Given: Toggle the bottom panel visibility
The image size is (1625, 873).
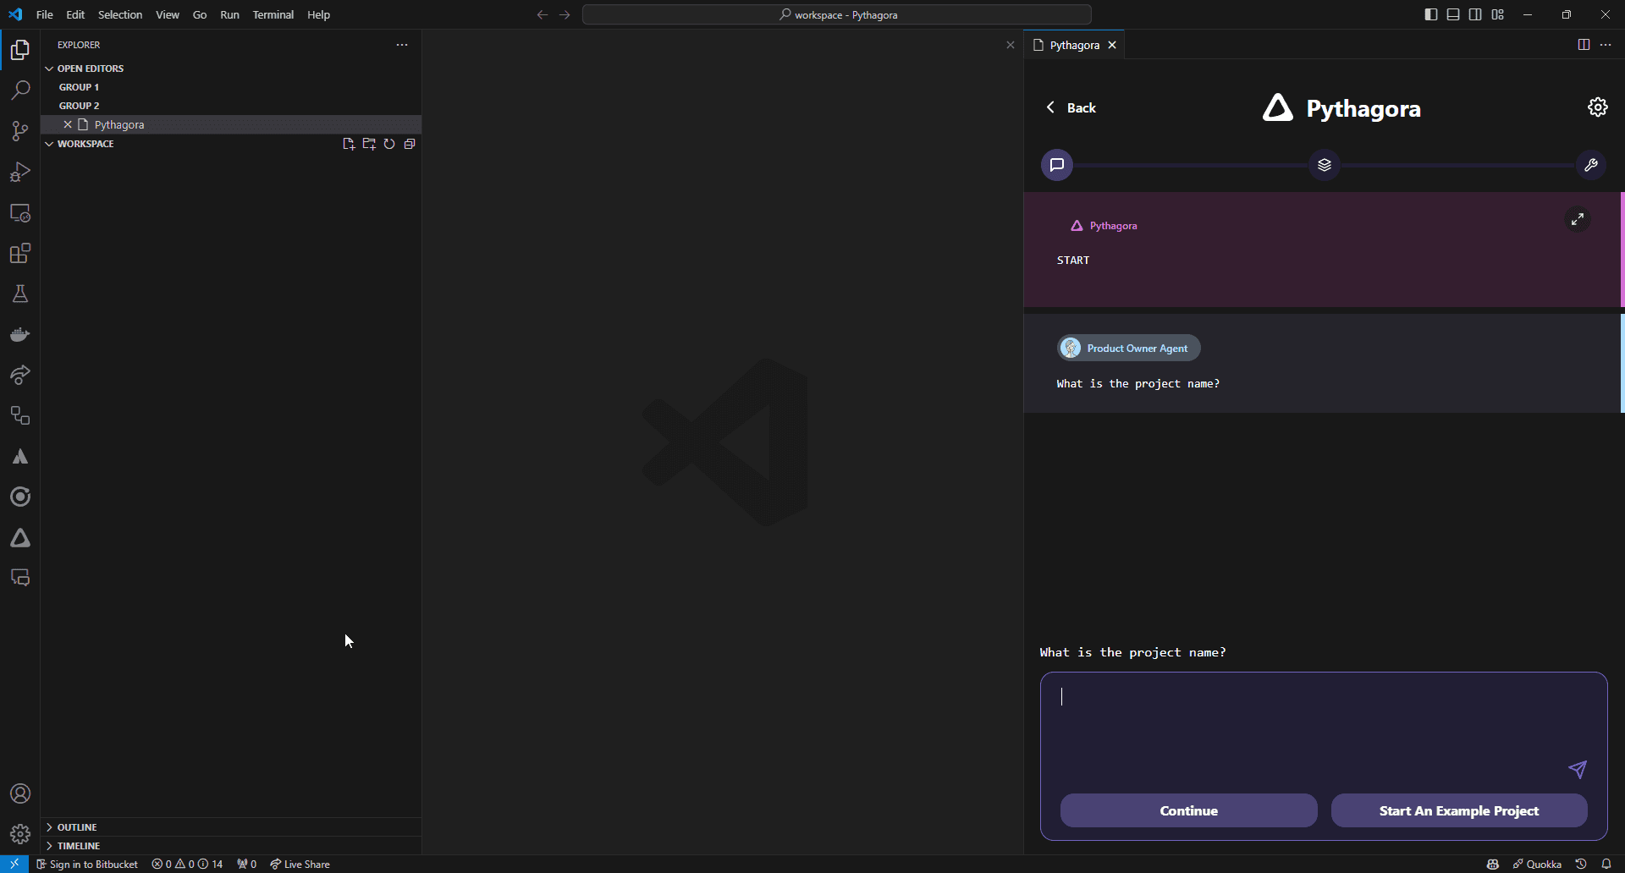Looking at the screenshot, I should click(x=1453, y=14).
